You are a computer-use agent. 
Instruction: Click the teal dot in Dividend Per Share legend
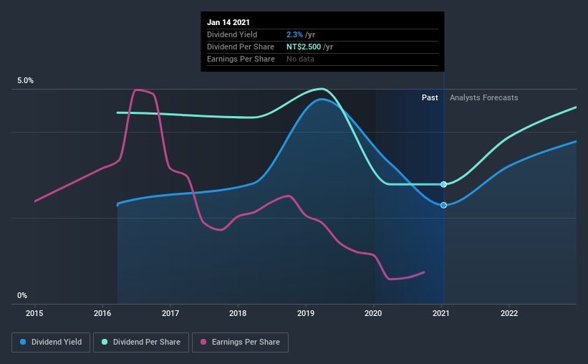[x=105, y=342]
